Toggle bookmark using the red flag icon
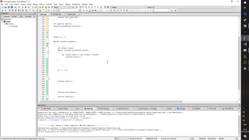The width and height of the screenshot is (249, 140). [x=9, y=10]
